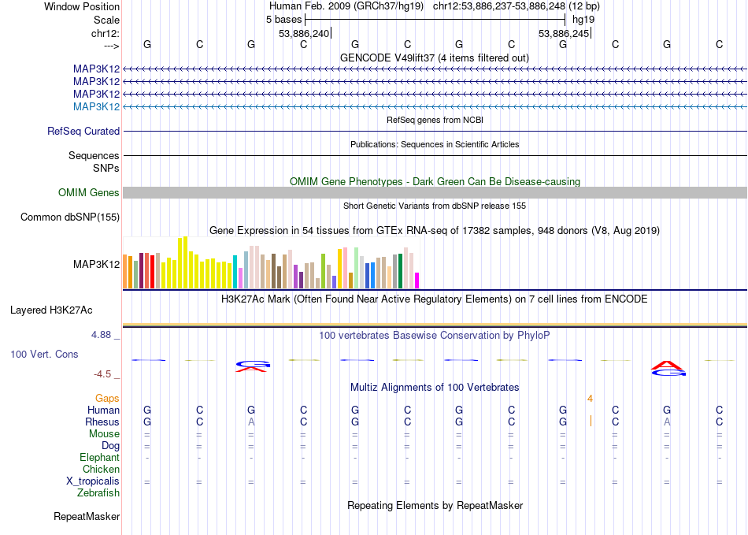Click the red A over blue G logo

coord(668,368)
